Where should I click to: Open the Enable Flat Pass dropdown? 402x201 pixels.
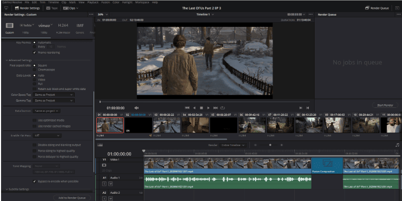[x=47, y=135]
